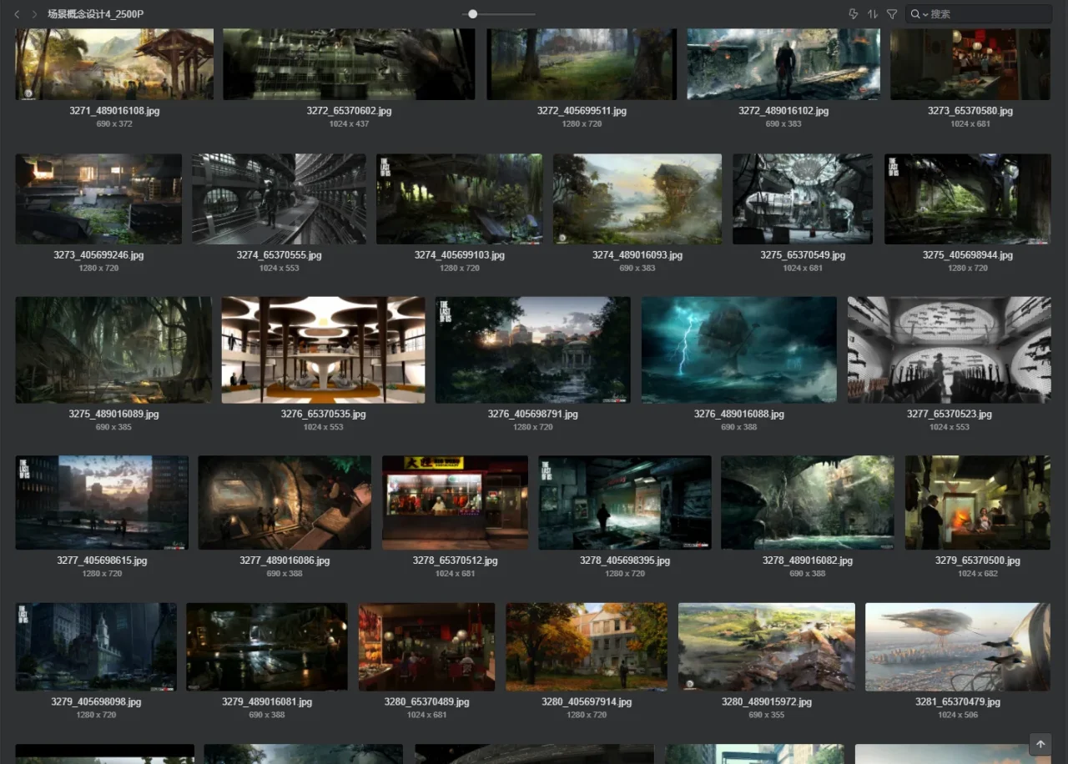Select thumbnail 3276_65370535.jpg
Viewport: 1068px width, 764px height.
(323, 350)
